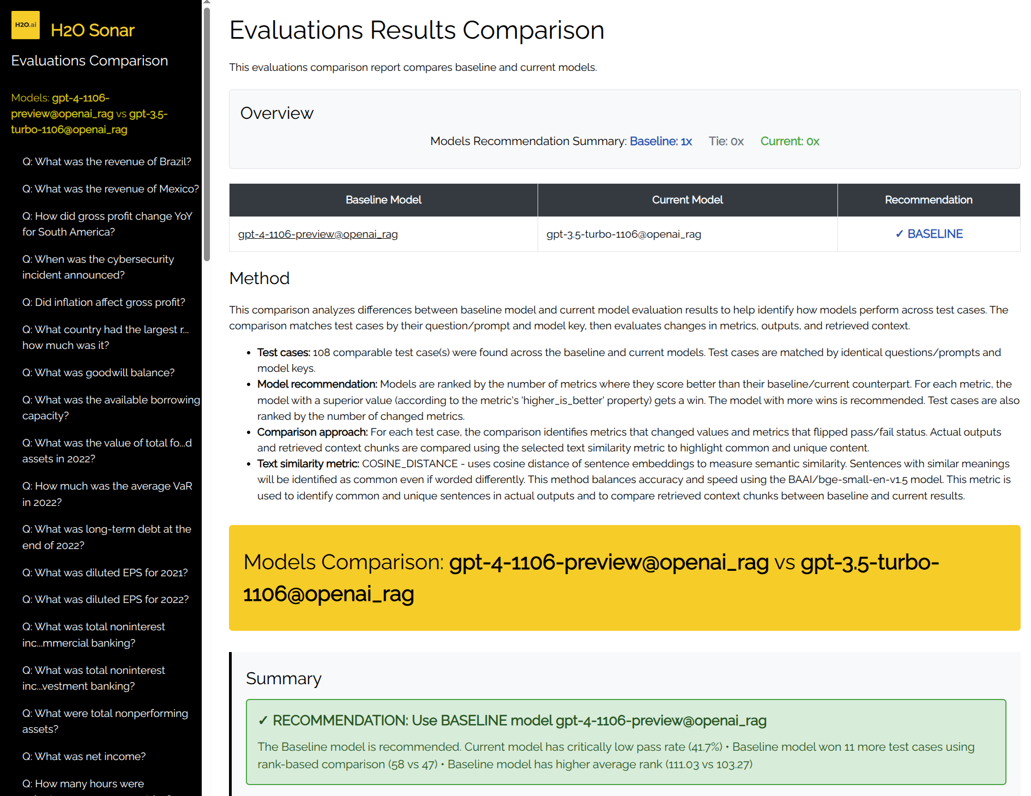The width and height of the screenshot is (1031, 796).
Task: Open noninterest income commercial banking question
Action: [x=94, y=635]
